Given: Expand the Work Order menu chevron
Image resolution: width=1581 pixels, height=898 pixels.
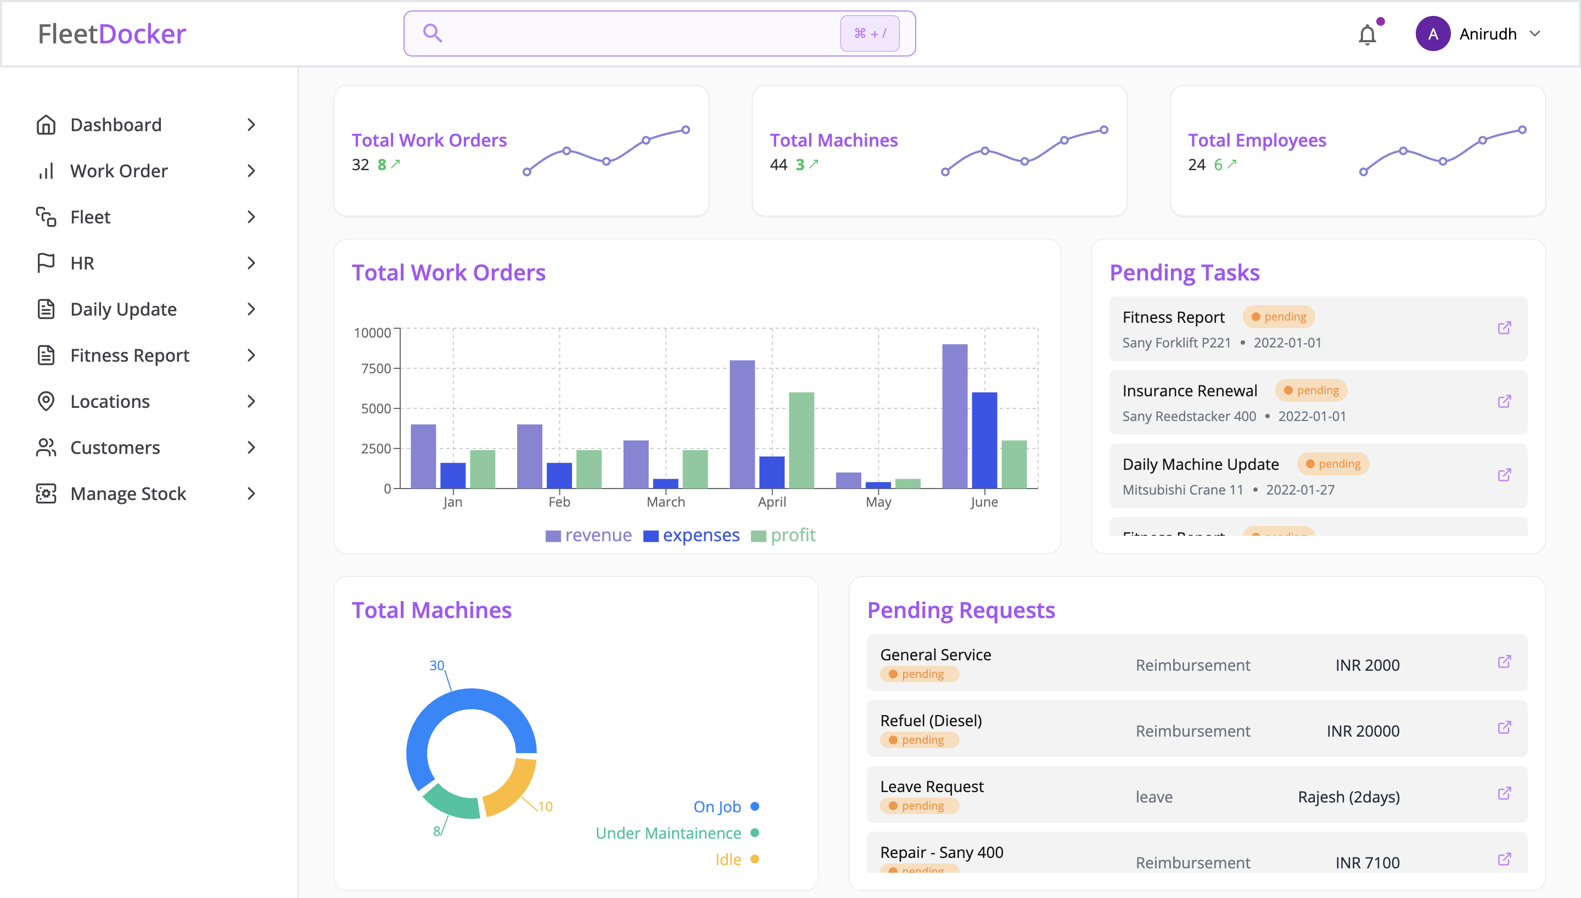Looking at the screenshot, I should 251,171.
